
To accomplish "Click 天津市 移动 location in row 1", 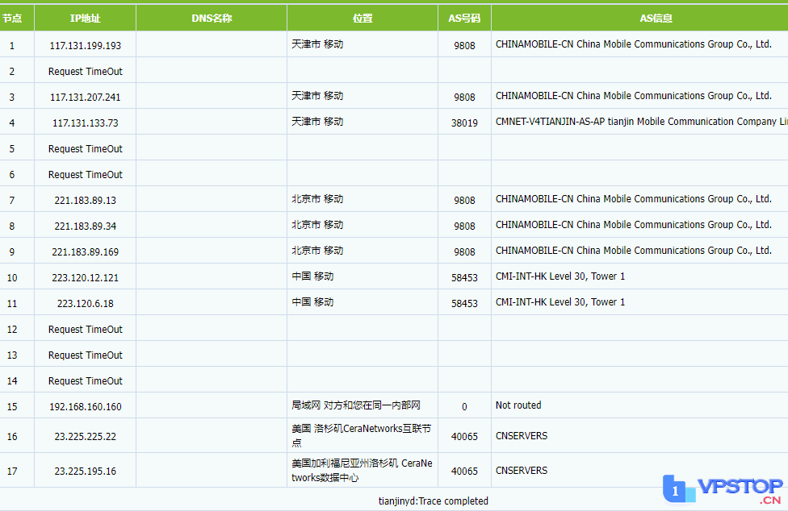I will click(317, 44).
